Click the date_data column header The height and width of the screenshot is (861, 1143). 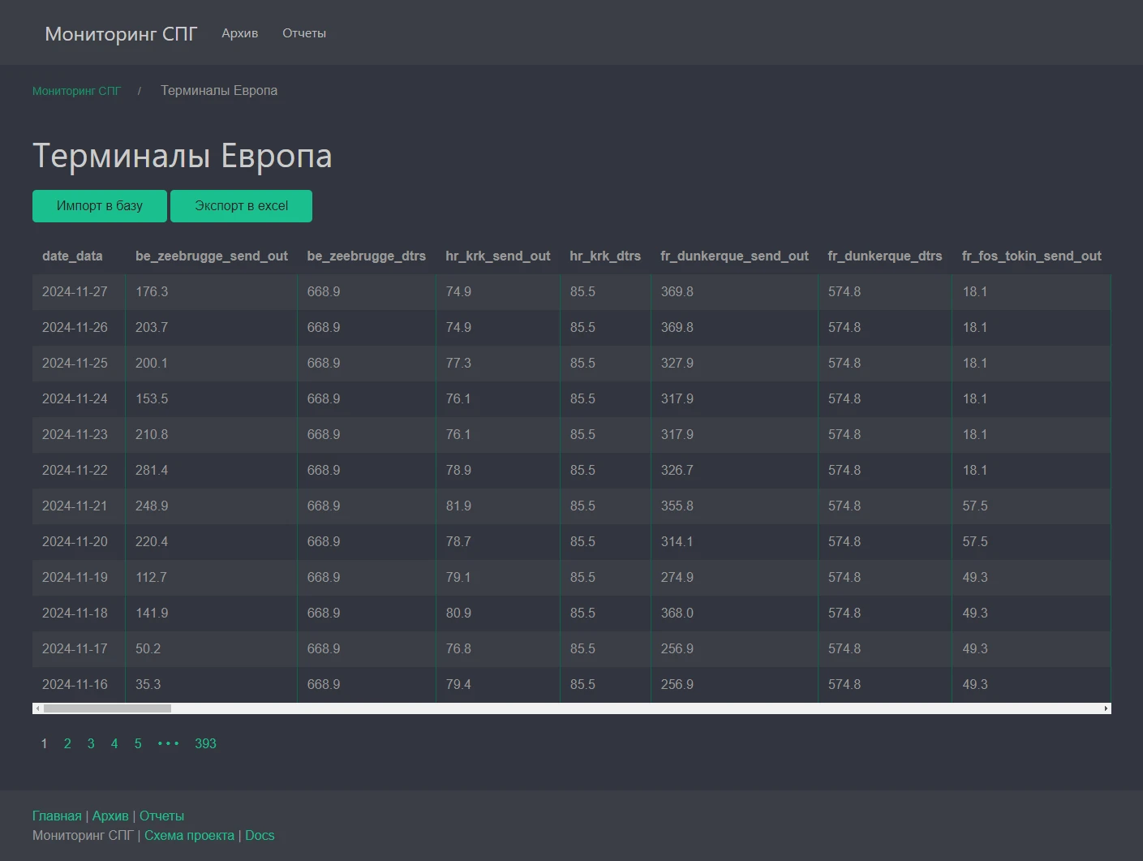coord(72,256)
